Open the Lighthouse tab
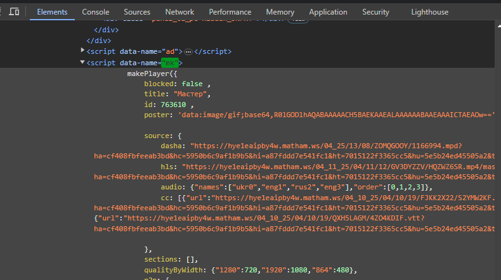Image resolution: width=501 pixels, height=280 pixels. click(x=429, y=12)
